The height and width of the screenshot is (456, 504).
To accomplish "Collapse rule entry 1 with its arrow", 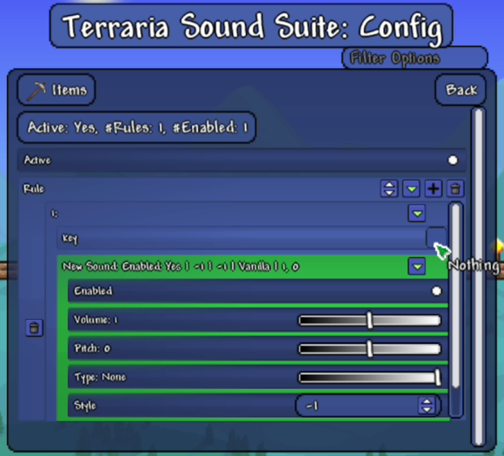I will (417, 213).
